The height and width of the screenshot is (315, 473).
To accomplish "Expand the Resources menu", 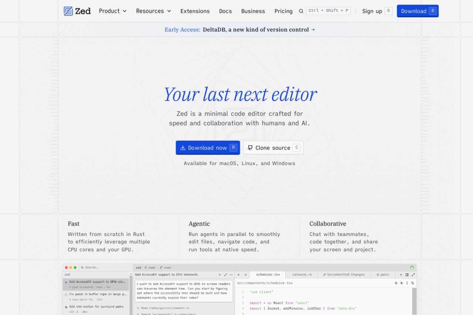I will pyautogui.click(x=153, y=11).
